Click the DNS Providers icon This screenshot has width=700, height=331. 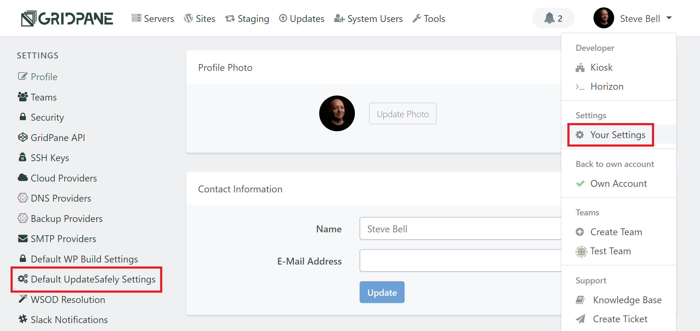coord(22,198)
